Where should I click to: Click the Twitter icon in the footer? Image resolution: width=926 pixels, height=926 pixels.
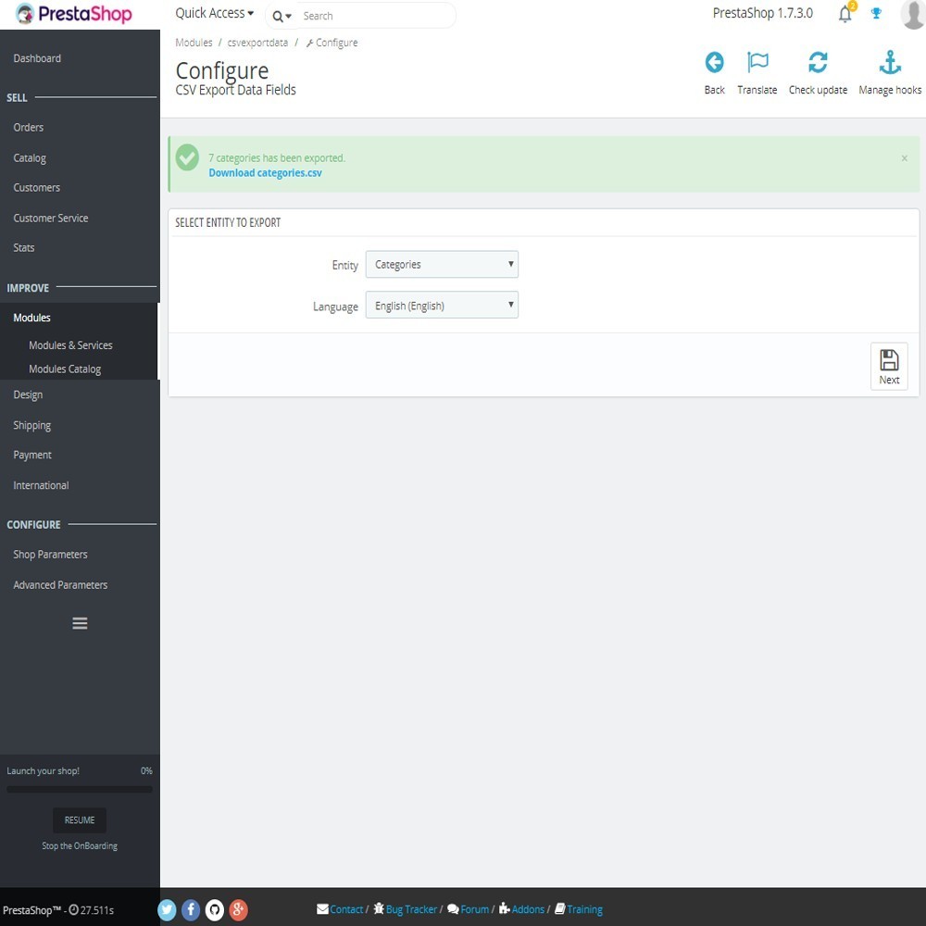(167, 909)
